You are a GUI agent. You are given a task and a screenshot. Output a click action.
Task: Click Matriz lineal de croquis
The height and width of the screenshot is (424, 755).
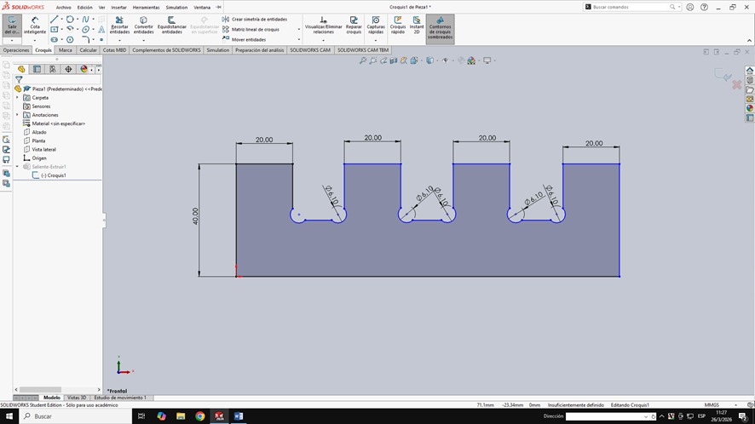click(251, 29)
